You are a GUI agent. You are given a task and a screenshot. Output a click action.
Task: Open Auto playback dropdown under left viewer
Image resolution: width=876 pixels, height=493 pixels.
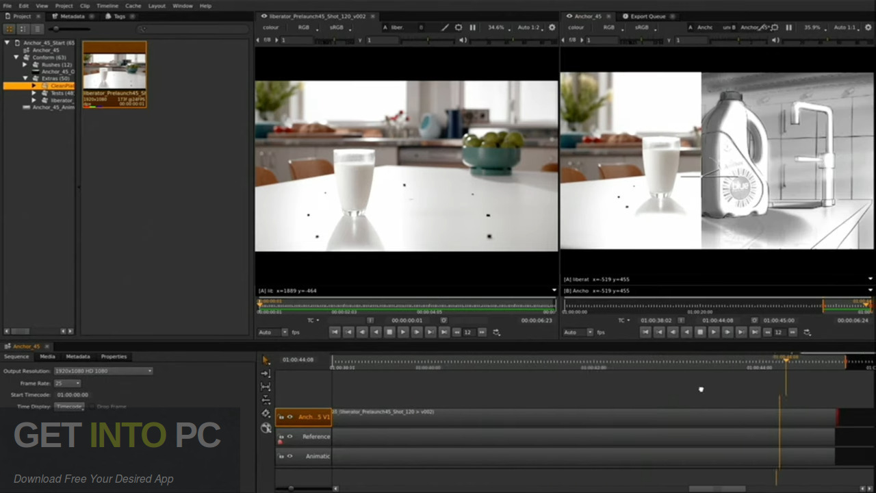click(x=272, y=332)
